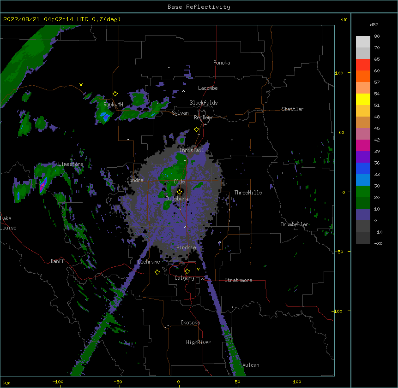Select the Banff label
Viewport: 398px width, 388px height.
[57, 261]
